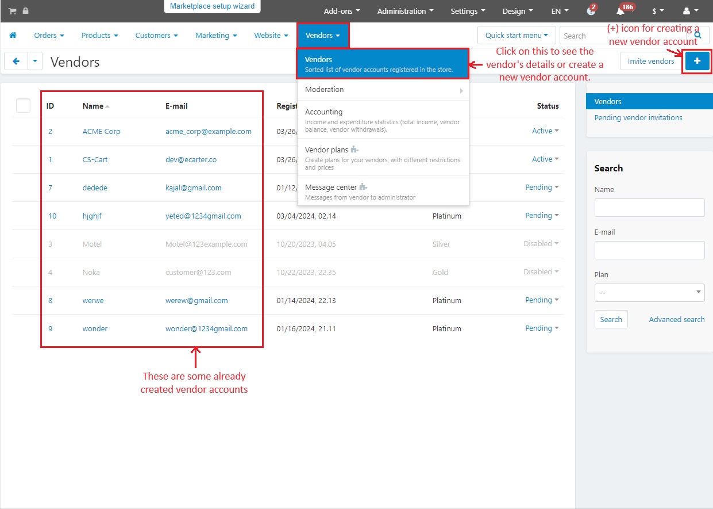Click the lock icon in top bar
713x509 pixels.
click(25, 11)
